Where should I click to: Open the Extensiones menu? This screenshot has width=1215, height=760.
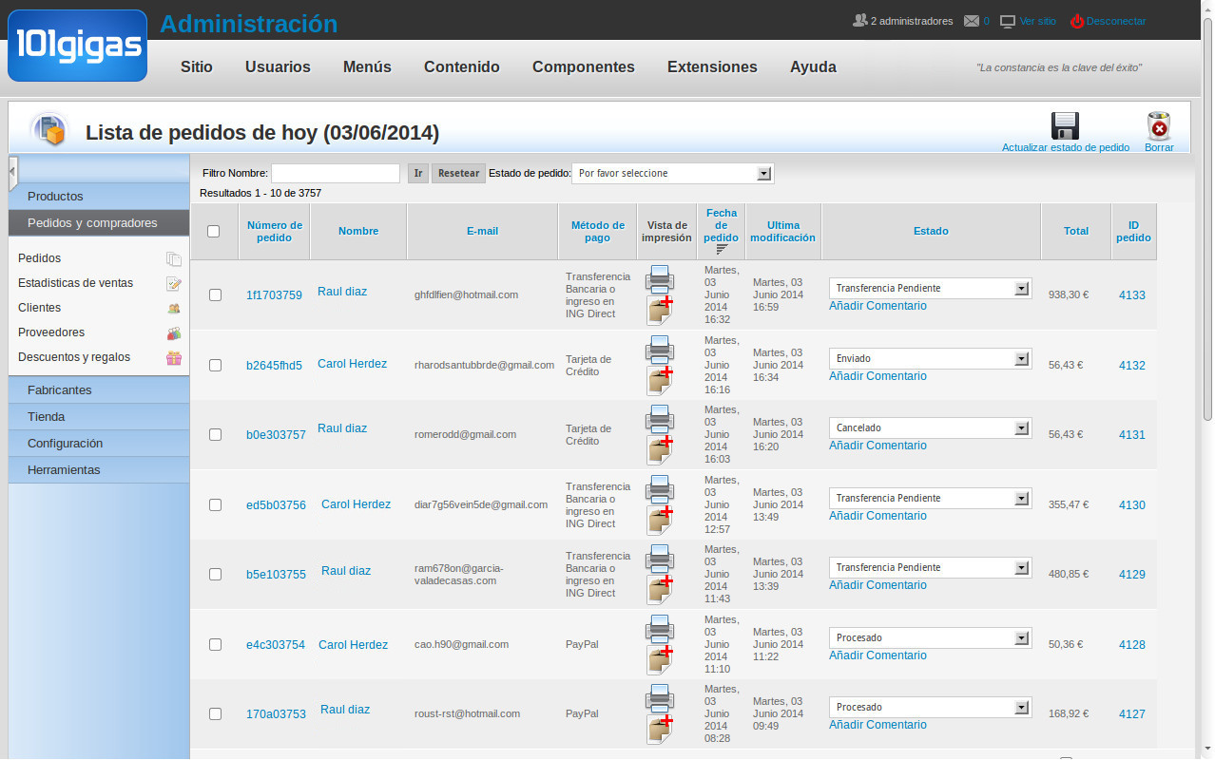pos(712,67)
